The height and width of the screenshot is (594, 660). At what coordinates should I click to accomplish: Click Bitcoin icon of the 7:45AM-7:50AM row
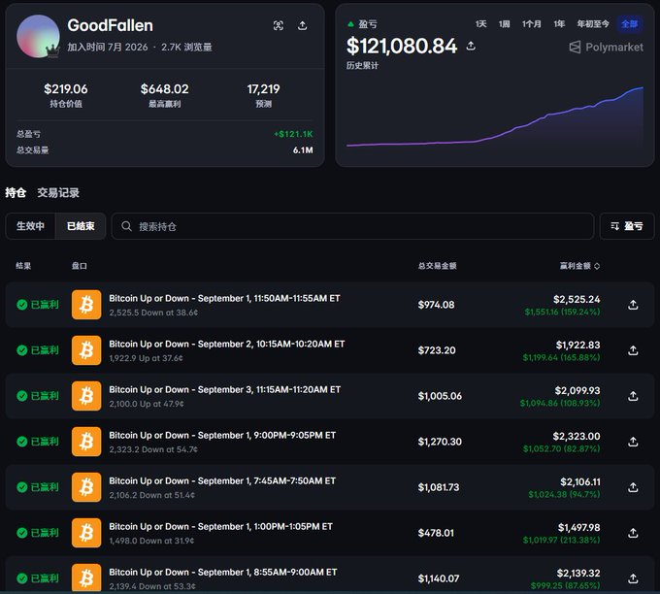(x=86, y=487)
